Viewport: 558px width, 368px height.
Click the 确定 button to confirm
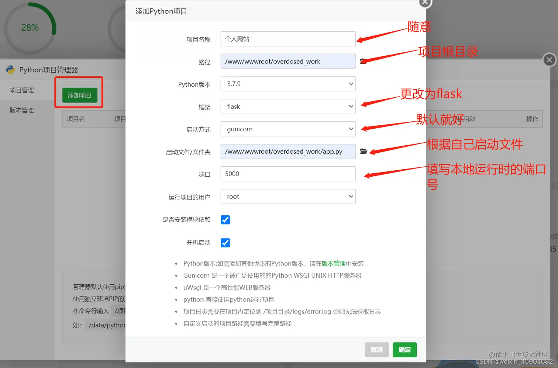point(404,350)
